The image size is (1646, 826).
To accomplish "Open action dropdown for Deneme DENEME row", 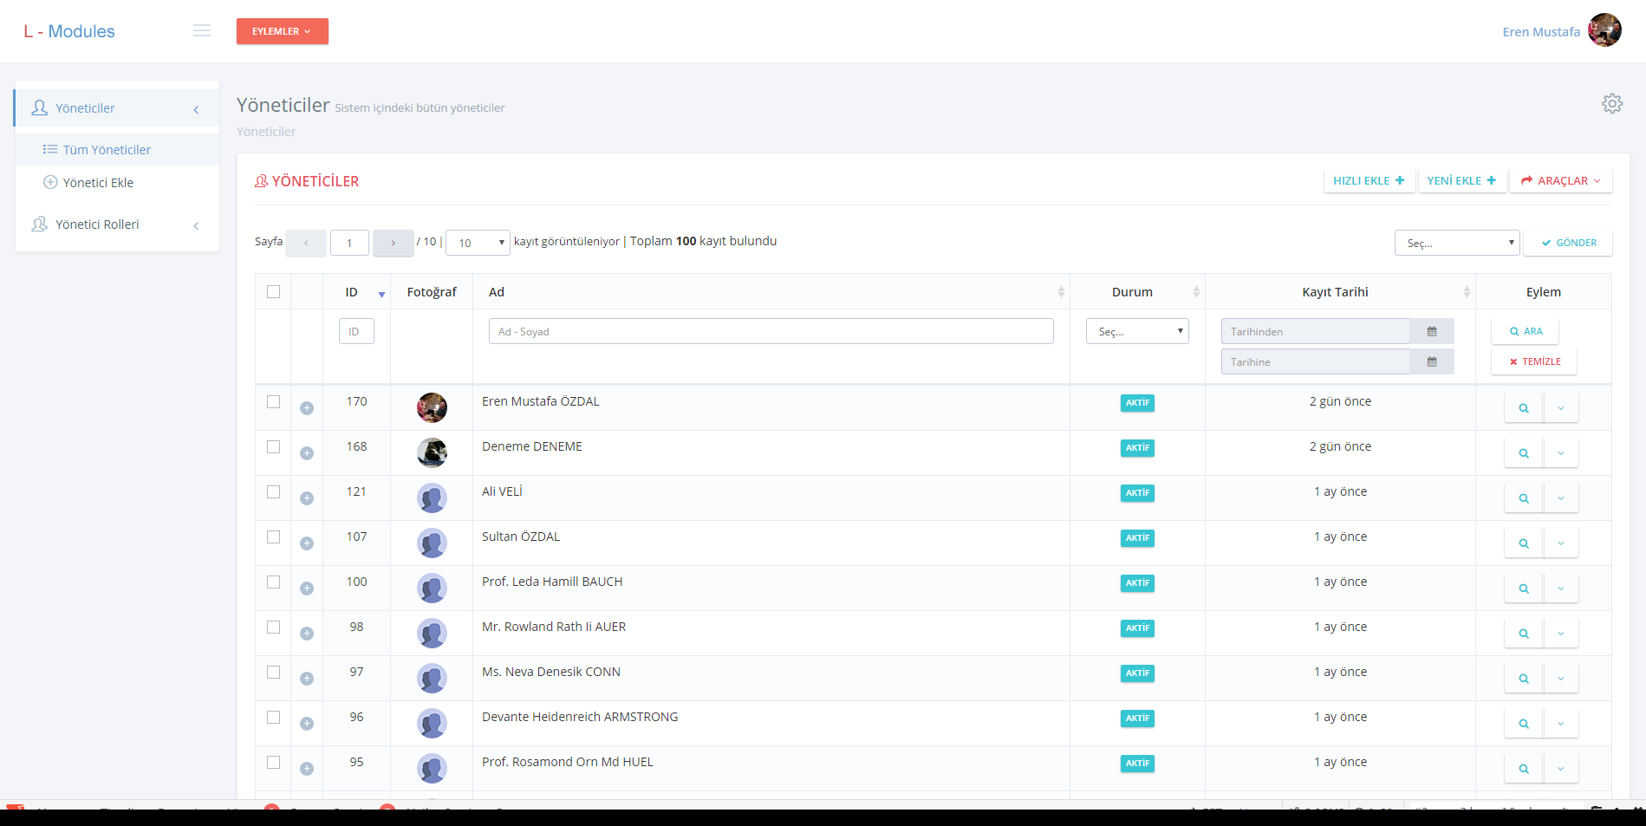I will [x=1561, y=453].
